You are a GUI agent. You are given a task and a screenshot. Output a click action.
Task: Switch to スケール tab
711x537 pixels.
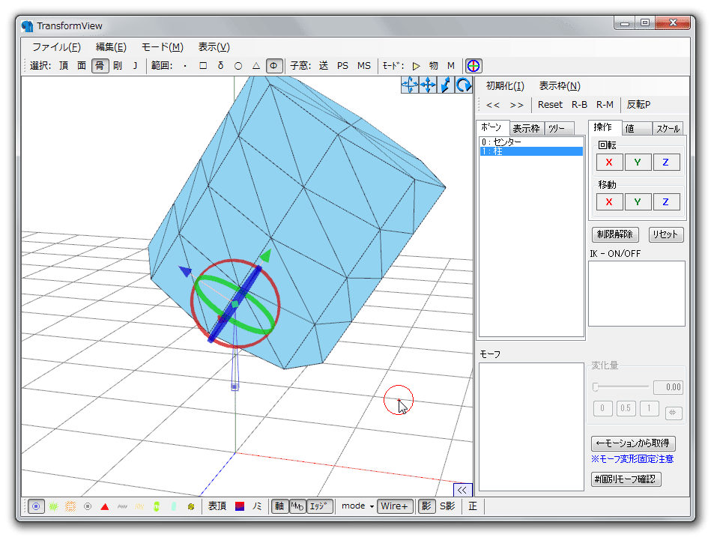[668, 129]
